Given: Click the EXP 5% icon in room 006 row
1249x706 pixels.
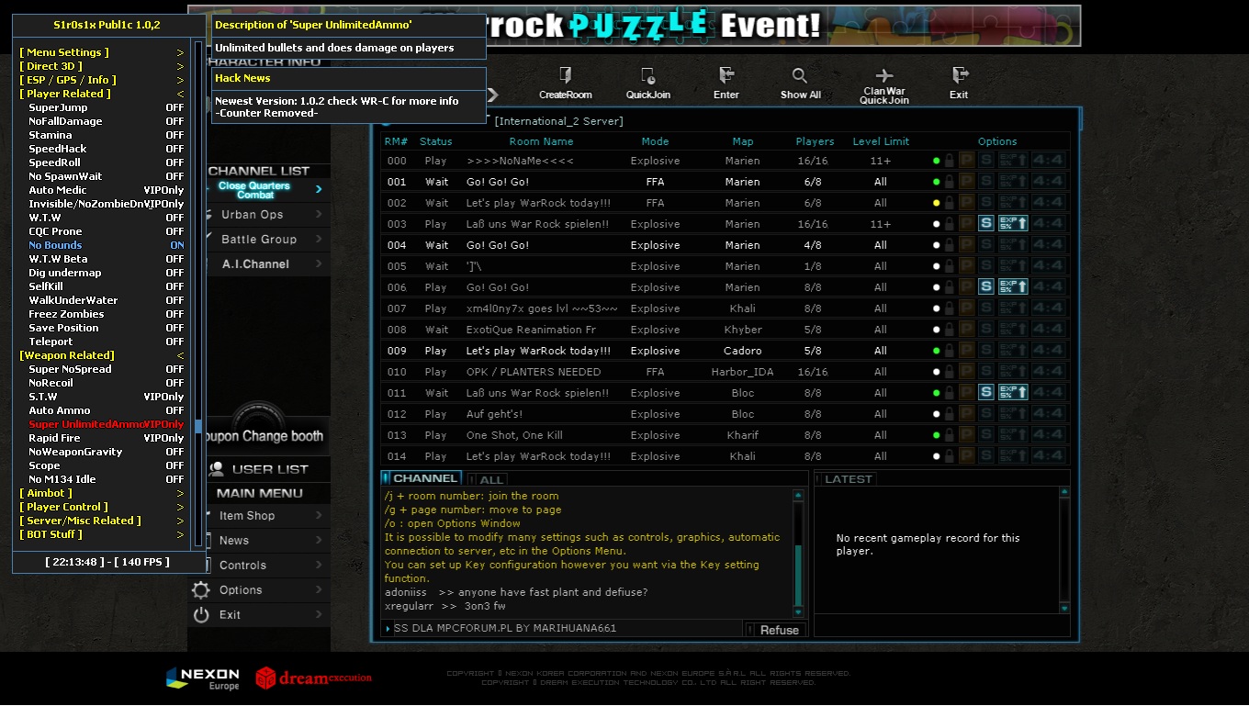Looking at the screenshot, I should [x=1013, y=286].
